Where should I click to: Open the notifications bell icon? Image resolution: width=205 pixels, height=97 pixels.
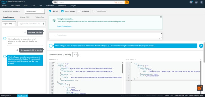[191, 2]
